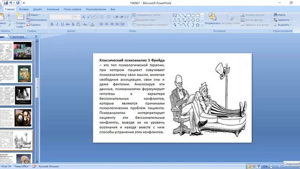300x169 pixels.
Task: Switch to Normal view in the status bar
Action: tap(249, 166)
